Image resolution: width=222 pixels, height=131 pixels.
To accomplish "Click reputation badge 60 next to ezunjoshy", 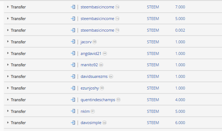I will tap(102, 88).
